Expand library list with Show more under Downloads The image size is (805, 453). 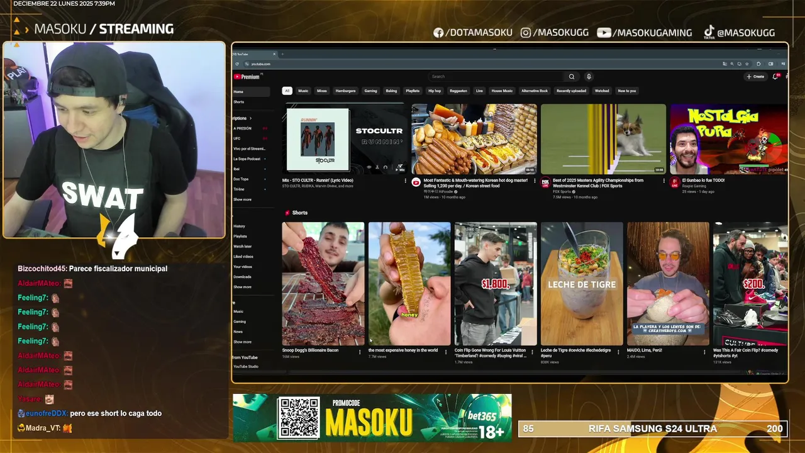tap(243, 287)
